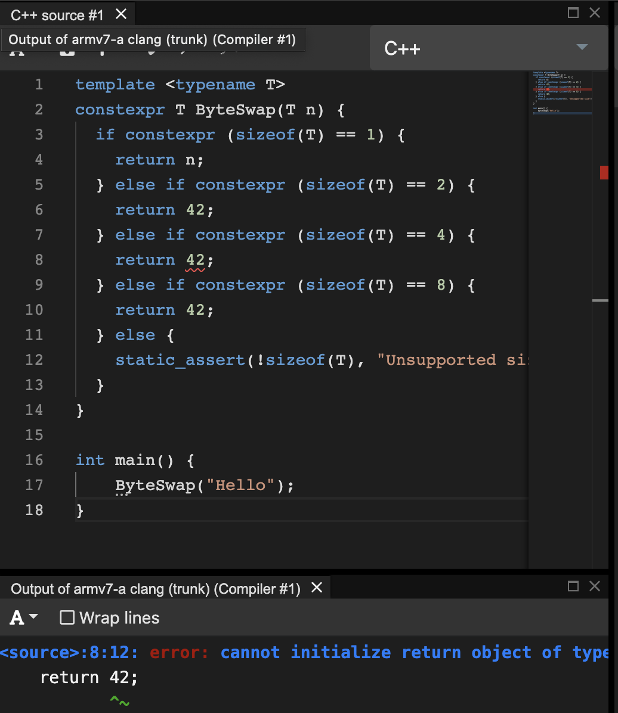Click 'return 42;' on line 6

coord(164,210)
